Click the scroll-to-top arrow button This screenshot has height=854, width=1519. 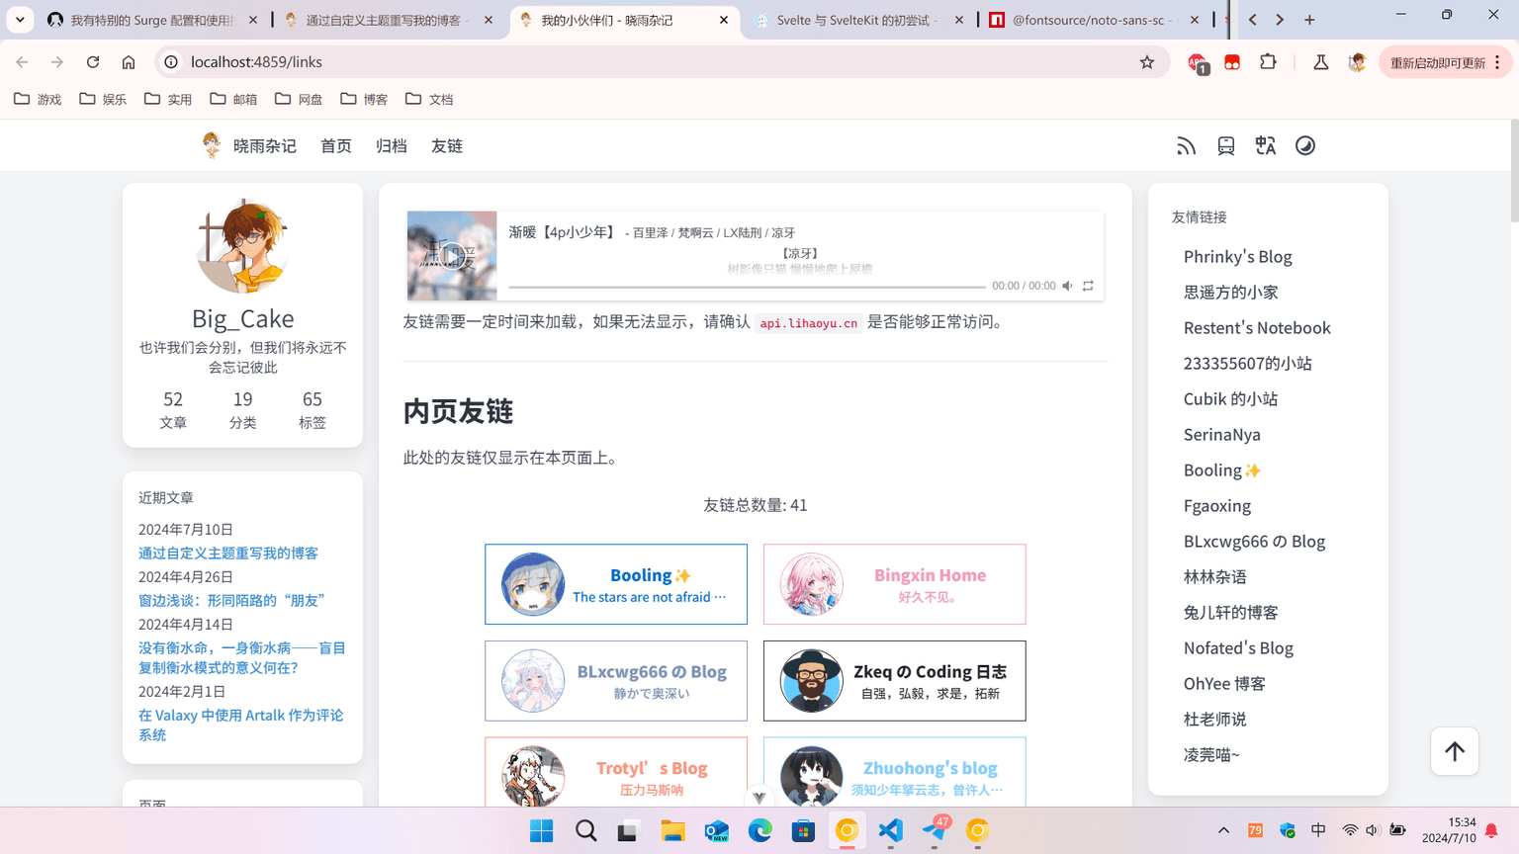[x=1454, y=750]
